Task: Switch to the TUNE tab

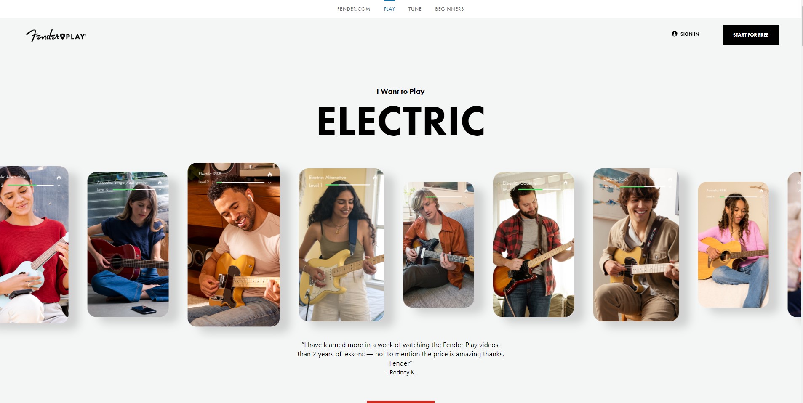Action: (415, 9)
